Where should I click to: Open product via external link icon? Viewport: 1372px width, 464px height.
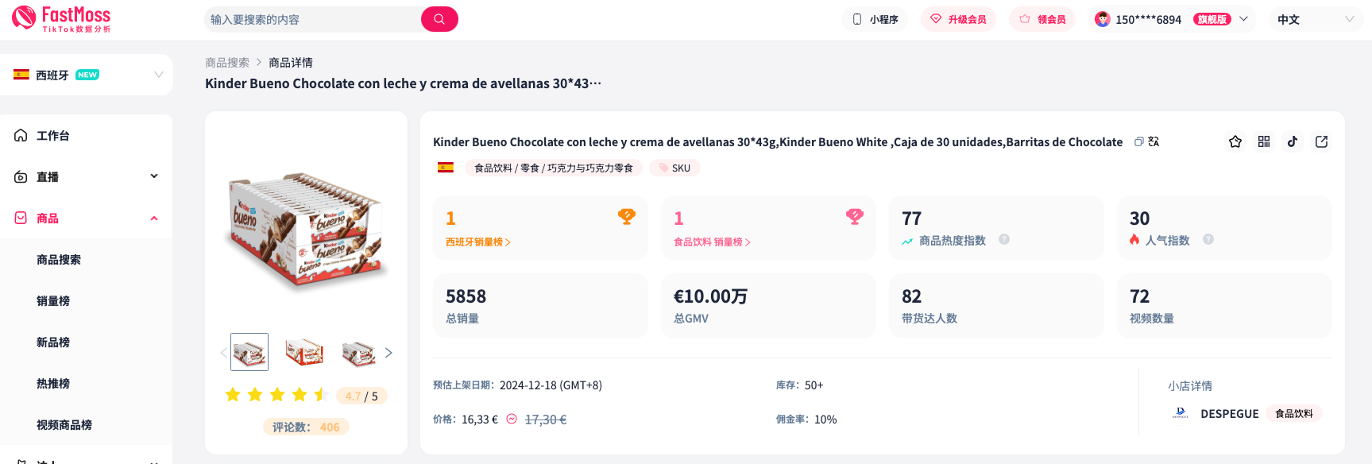click(1322, 141)
